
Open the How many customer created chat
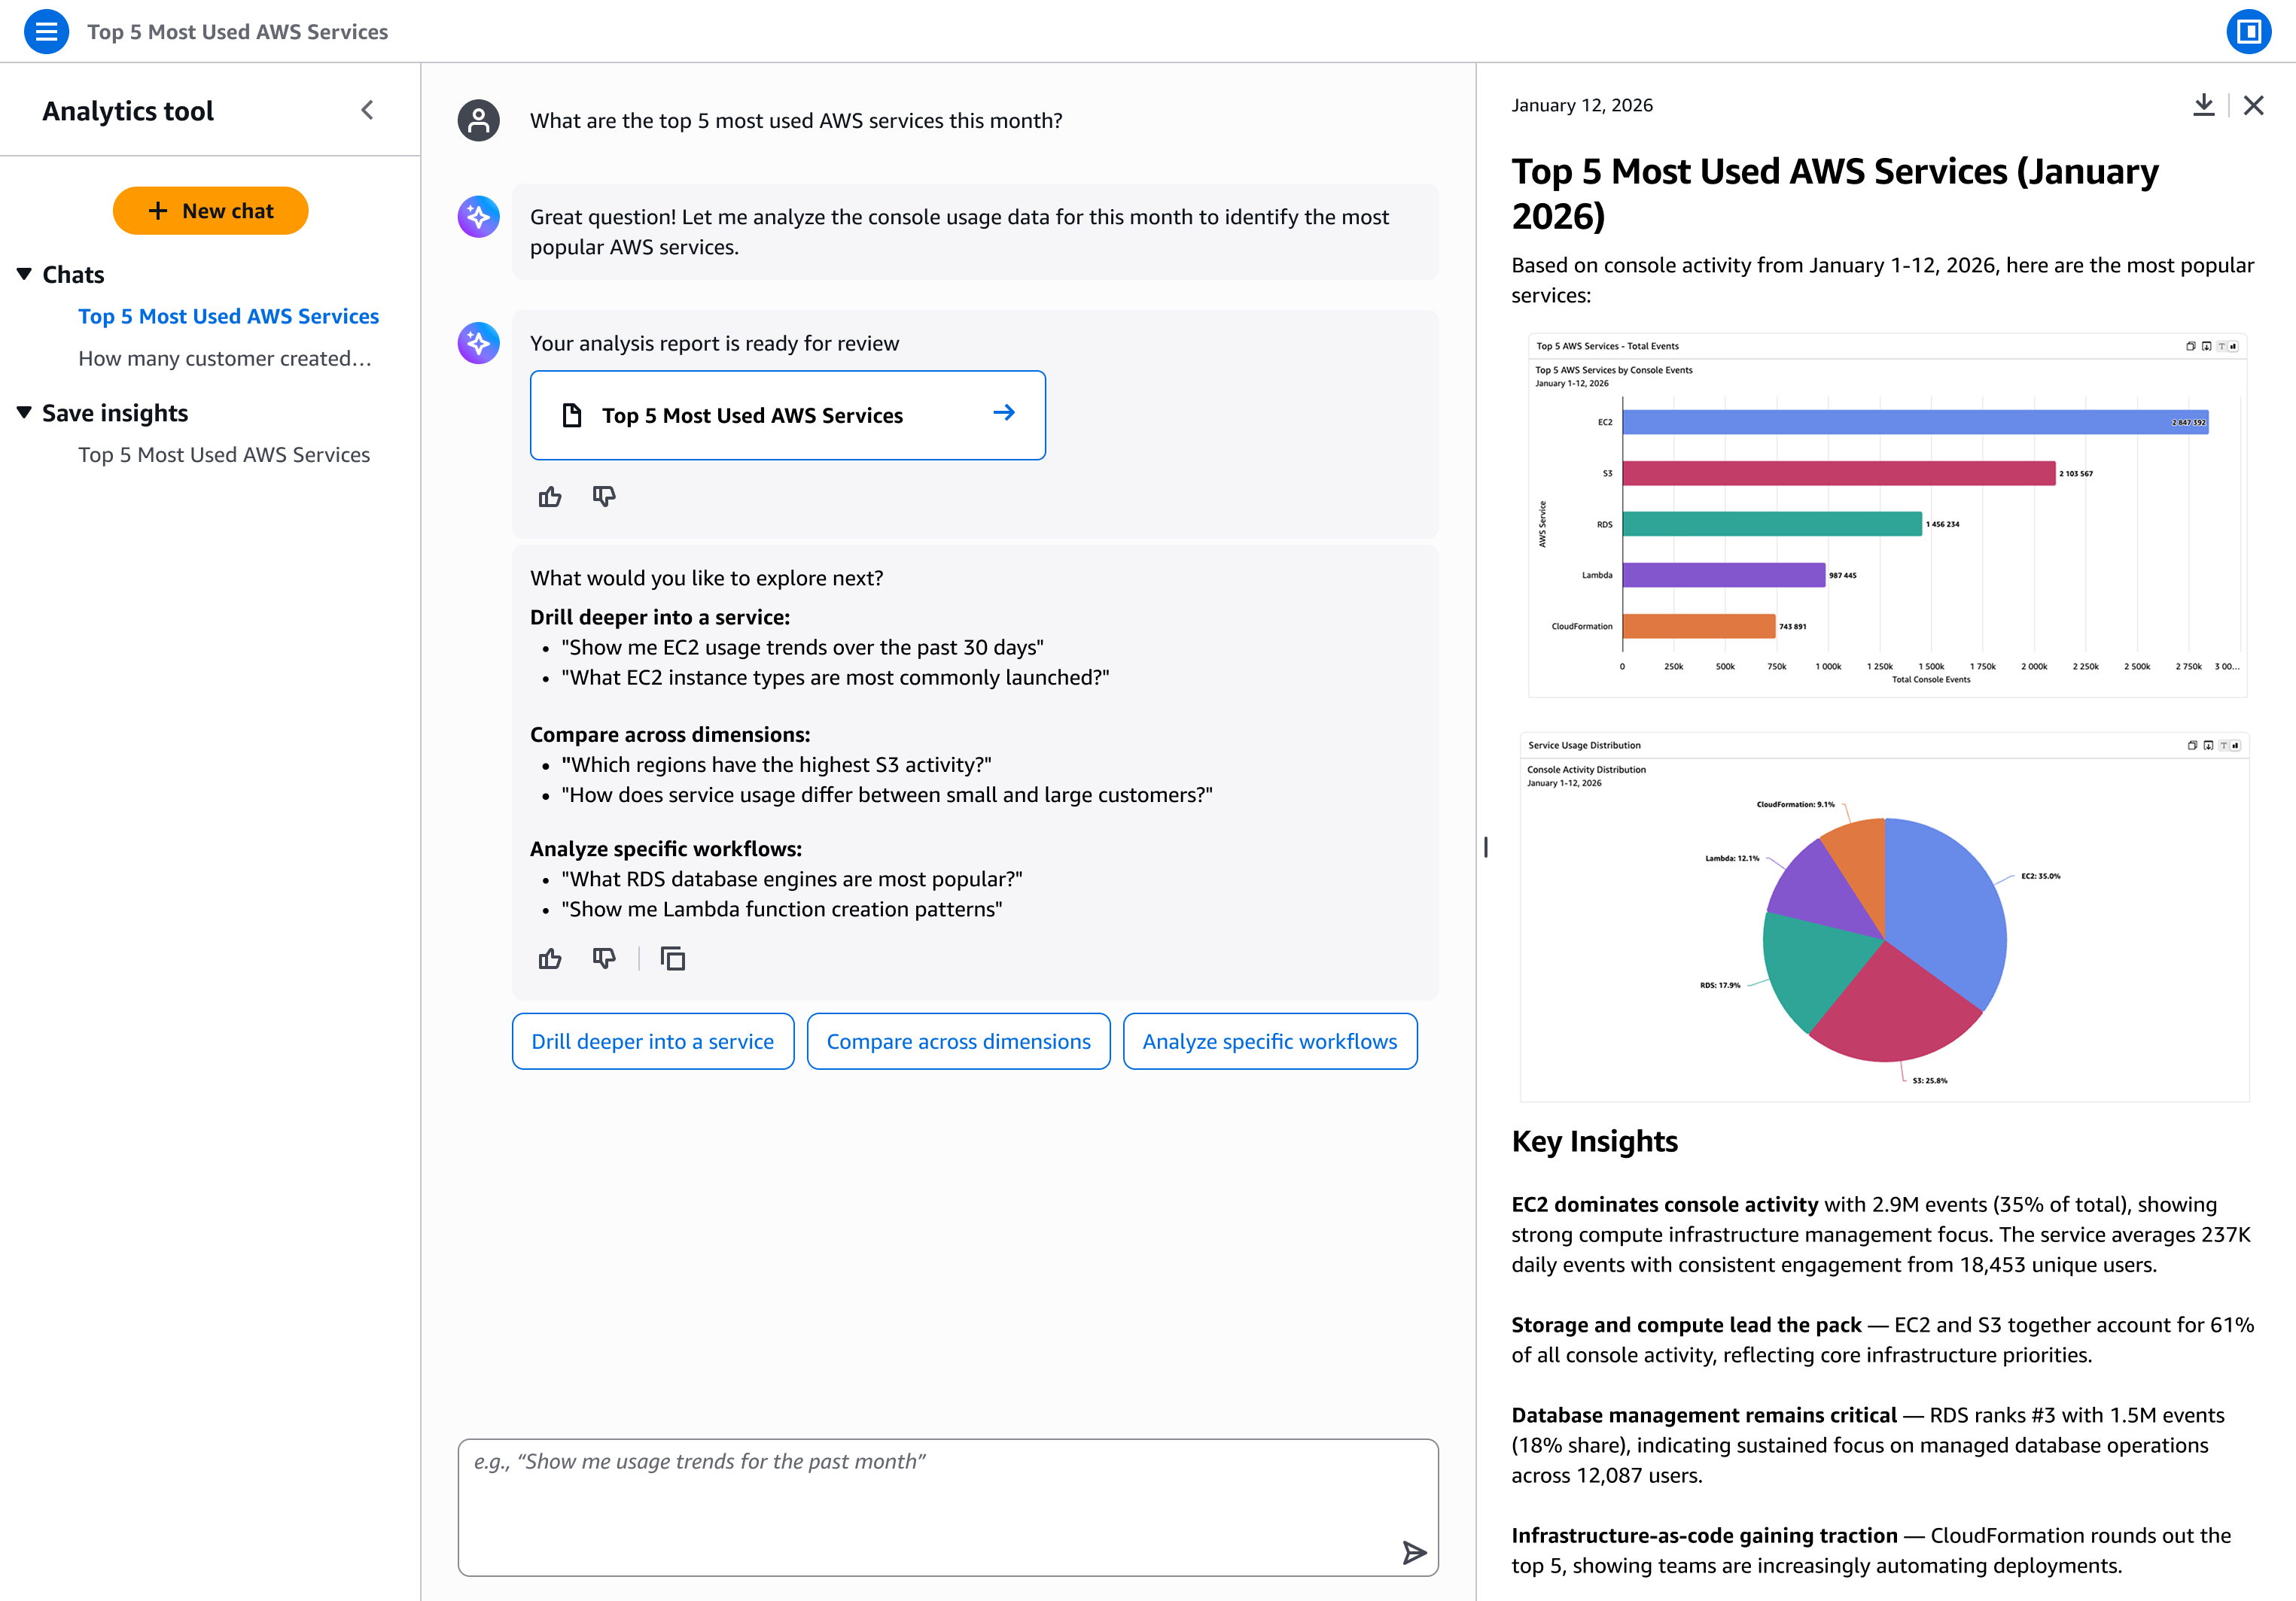tap(225, 358)
